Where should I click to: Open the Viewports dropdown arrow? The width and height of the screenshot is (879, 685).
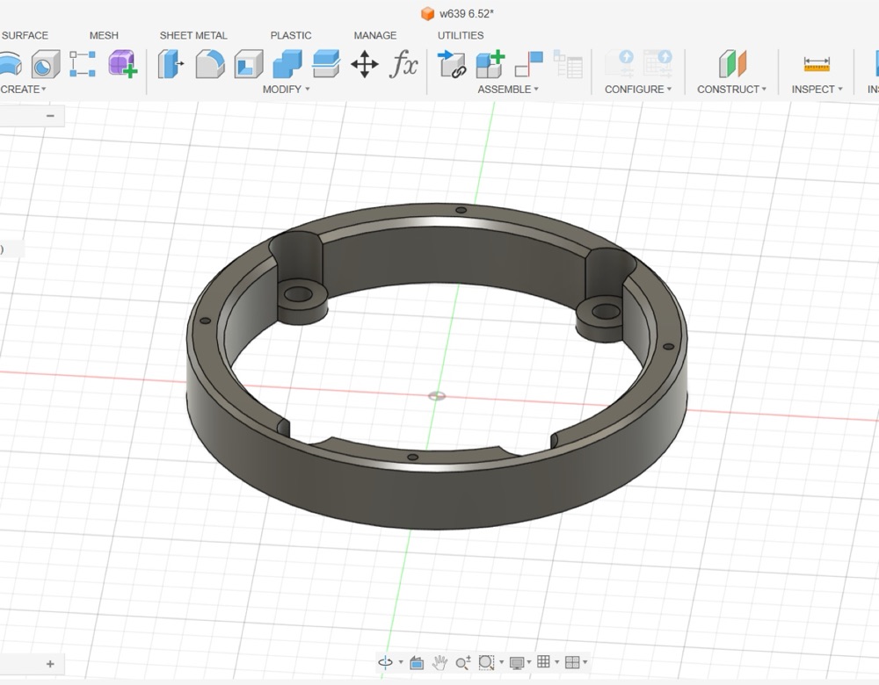point(585,662)
